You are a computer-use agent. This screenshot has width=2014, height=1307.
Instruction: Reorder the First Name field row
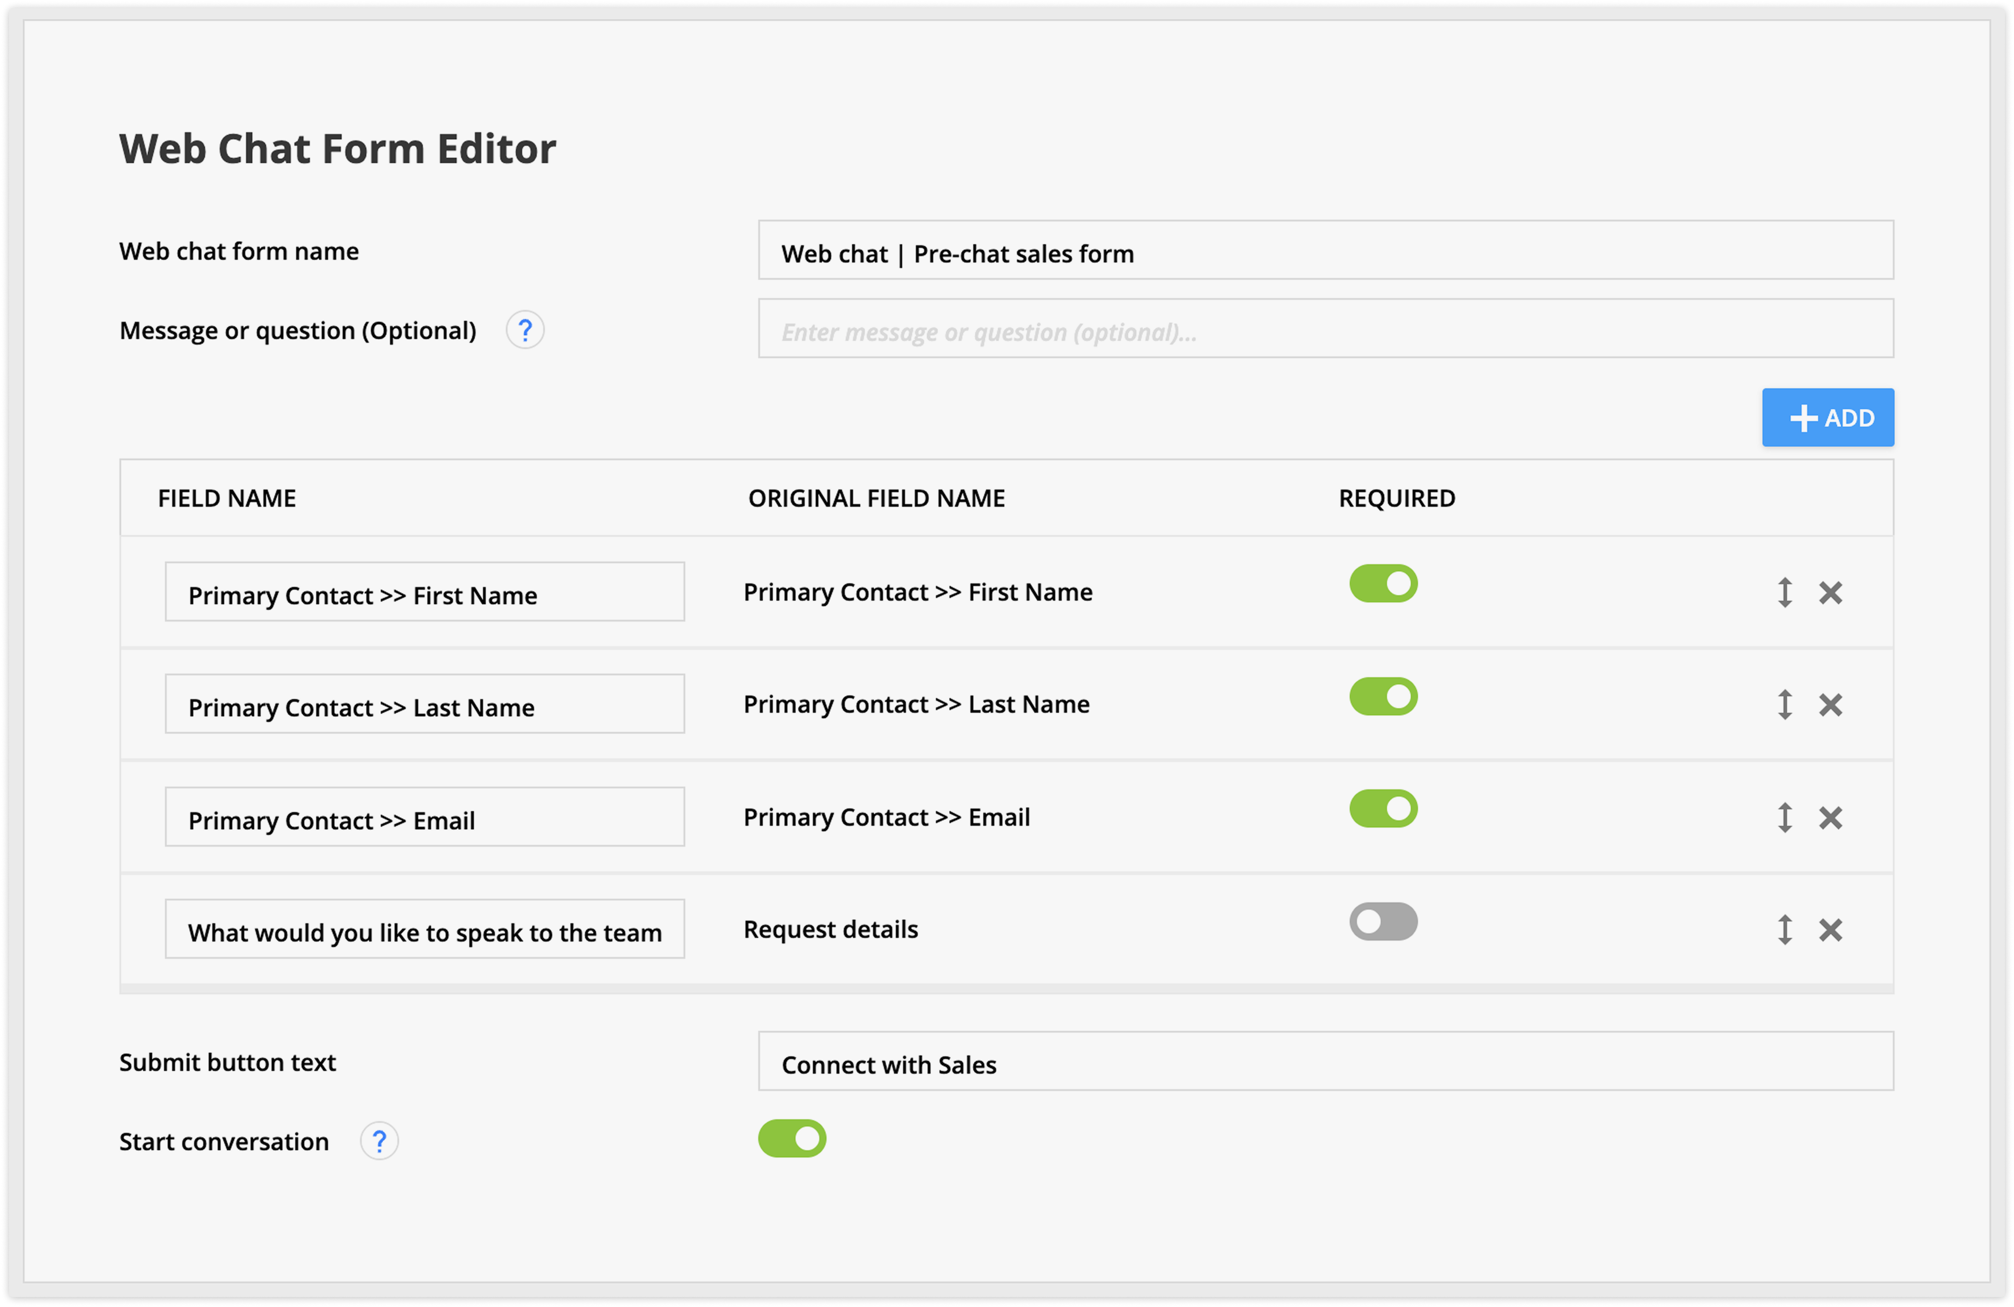[1785, 592]
